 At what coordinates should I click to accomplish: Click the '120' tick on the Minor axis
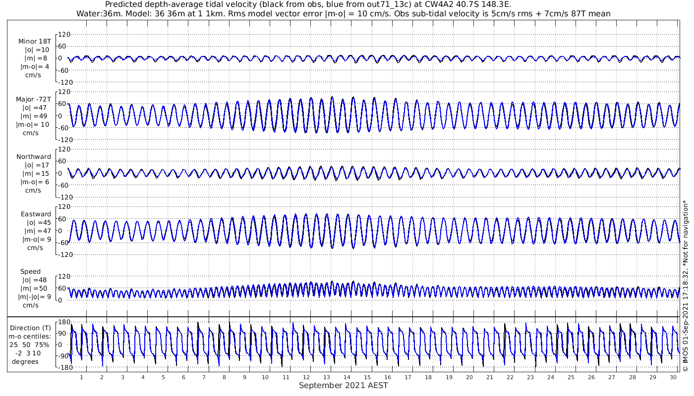[64, 34]
